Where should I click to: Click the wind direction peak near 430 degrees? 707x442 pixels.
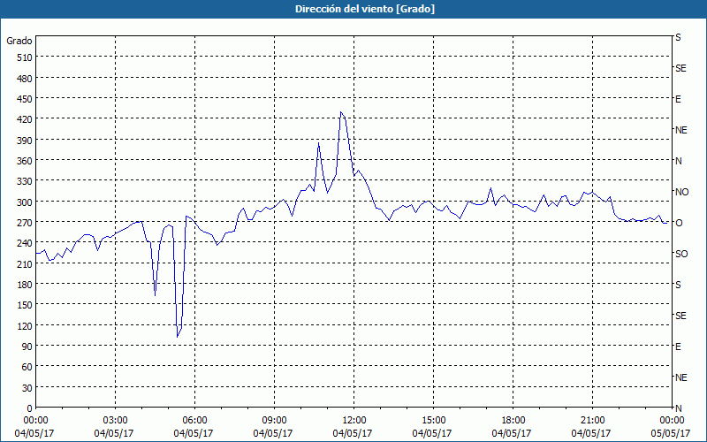click(341, 112)
